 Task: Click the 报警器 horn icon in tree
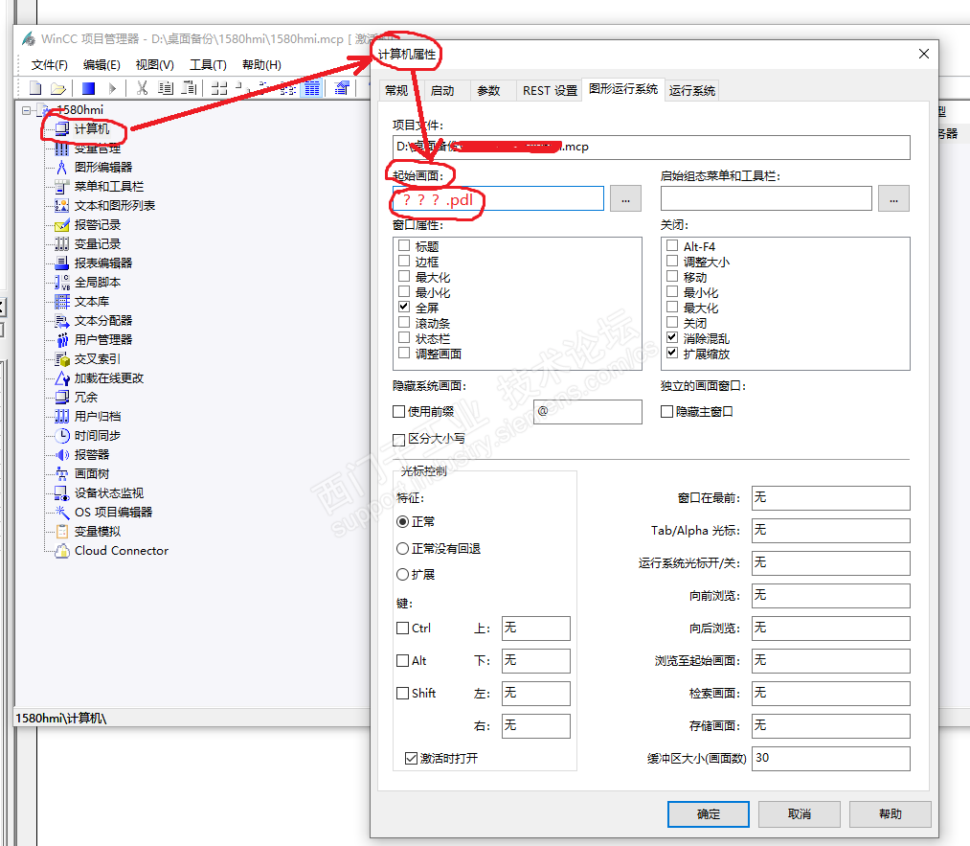pos(62,455)
